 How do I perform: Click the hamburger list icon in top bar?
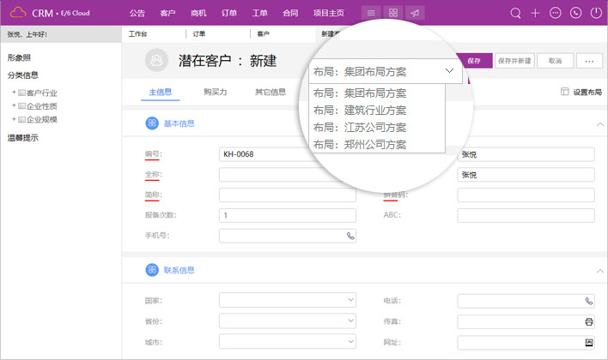(370, 13)
